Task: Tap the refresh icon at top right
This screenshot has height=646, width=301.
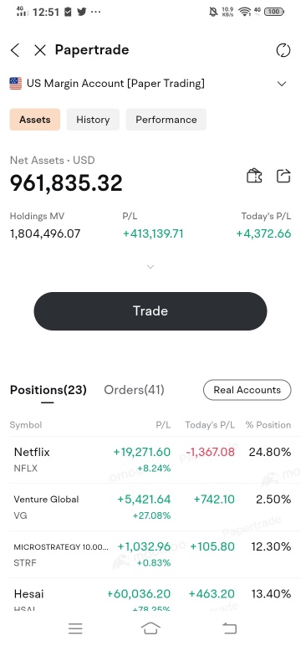Action: click(283, 50)
